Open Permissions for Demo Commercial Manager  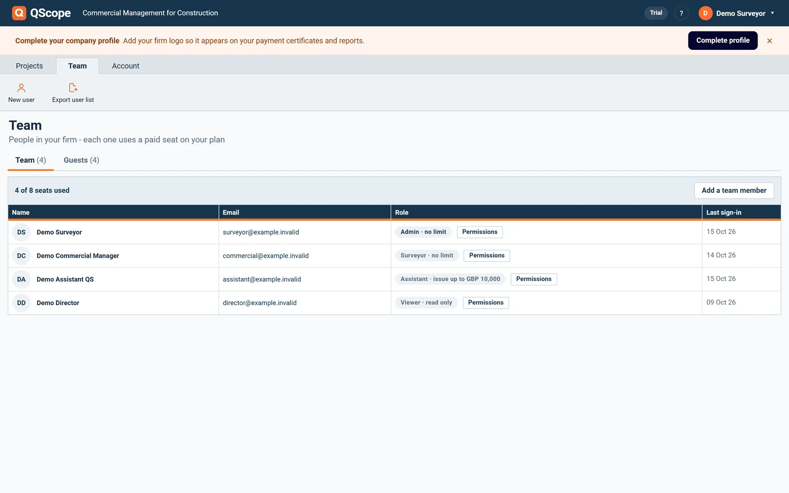(x=487, y=256)
